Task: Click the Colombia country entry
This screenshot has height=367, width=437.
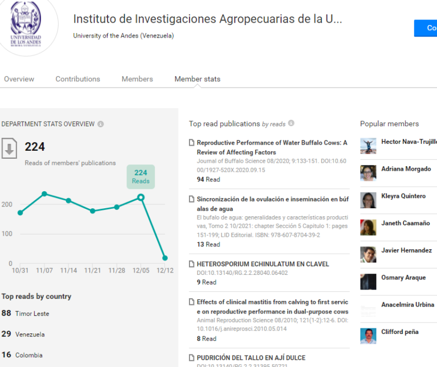Action: [22, 354]
